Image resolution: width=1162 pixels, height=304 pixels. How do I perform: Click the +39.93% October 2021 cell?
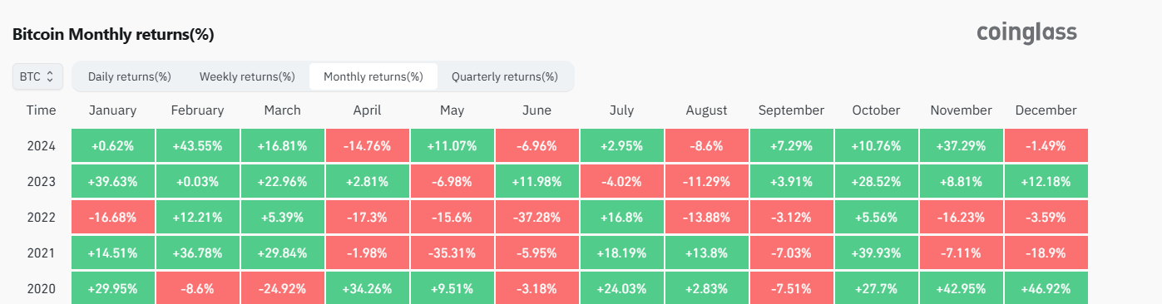(876, 253)
